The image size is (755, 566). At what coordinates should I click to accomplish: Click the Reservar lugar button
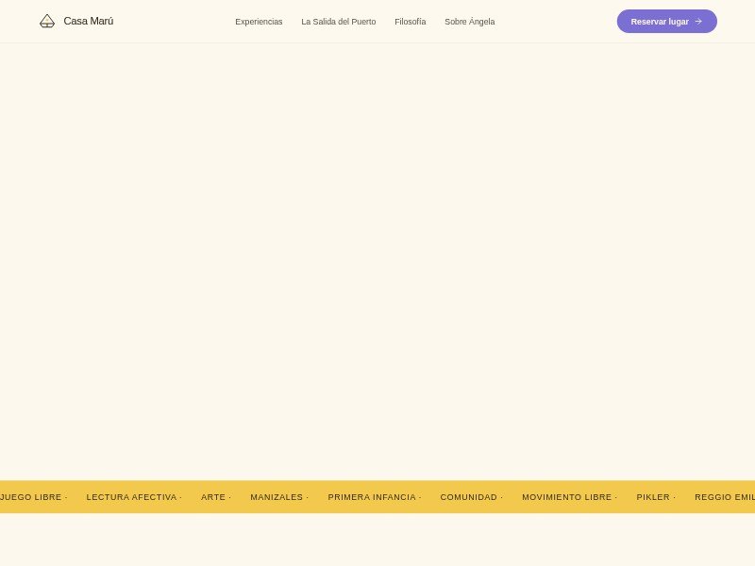click(666, 21)
